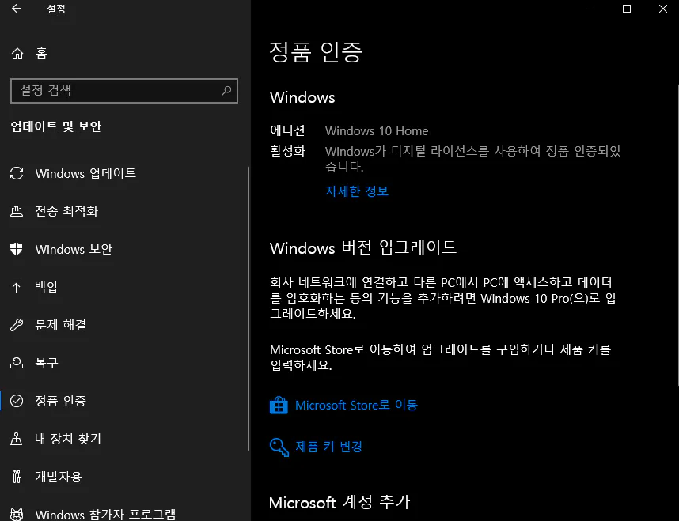Go back with the arrow icon
This screenshot has height=521, width=679.
click(x=17, y=8)
